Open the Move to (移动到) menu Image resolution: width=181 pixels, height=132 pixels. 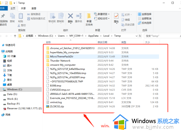pyautogui.click(x=52, y=18)
